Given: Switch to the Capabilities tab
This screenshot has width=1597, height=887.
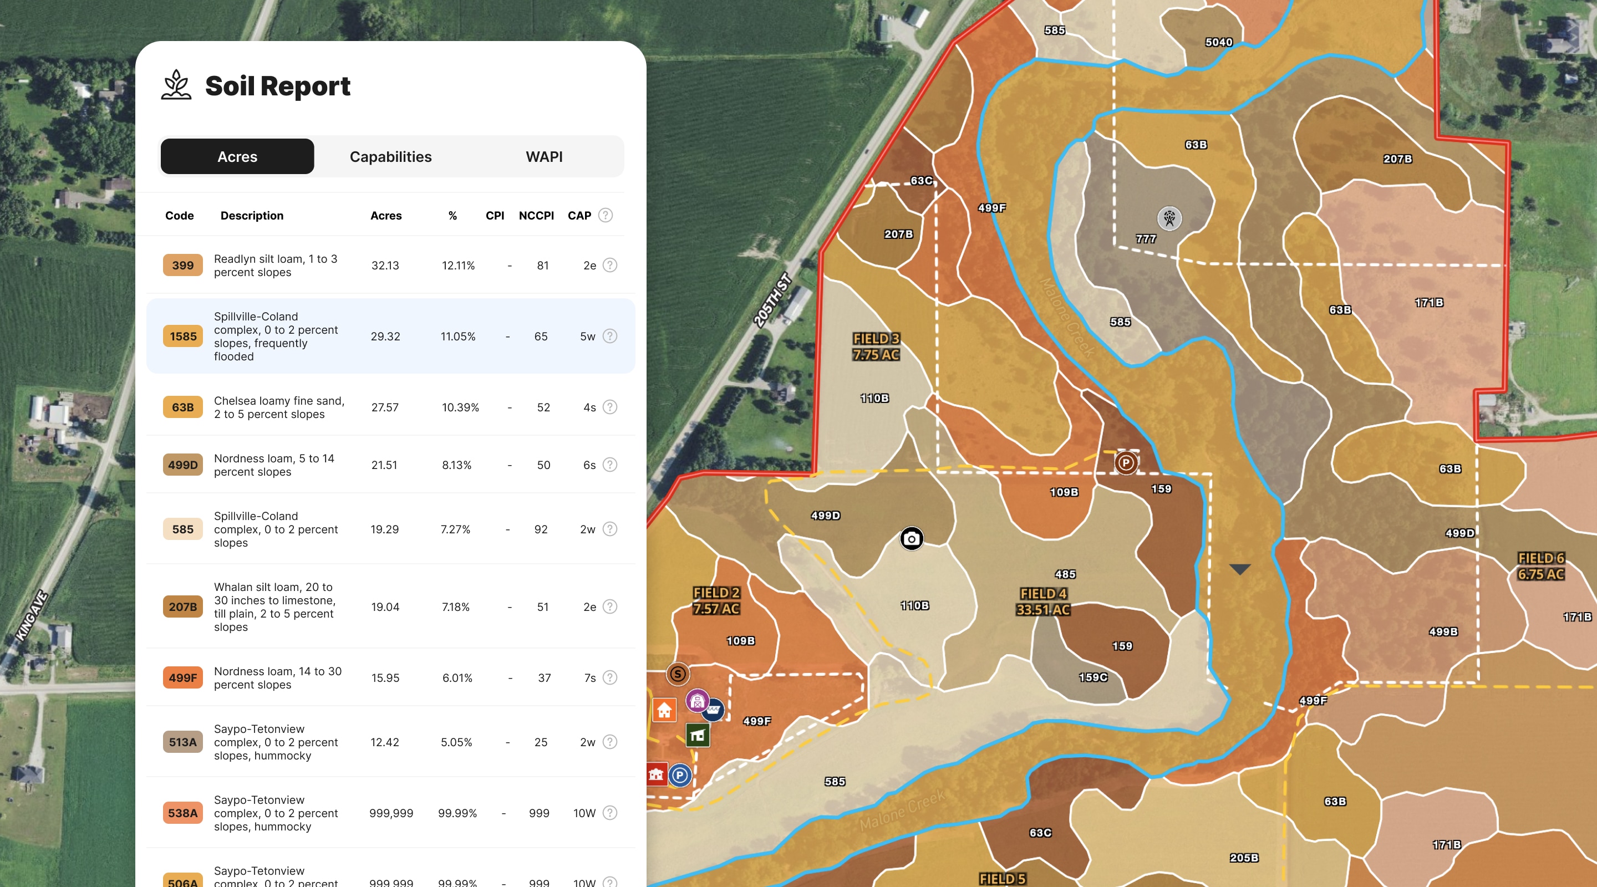Looking at the screenshot, I should [390, 156].
